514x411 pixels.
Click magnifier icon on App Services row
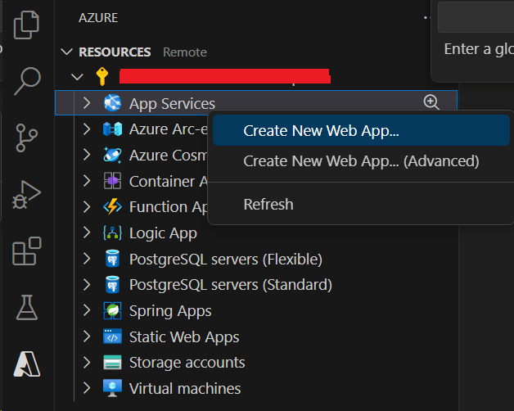[431, 103]
